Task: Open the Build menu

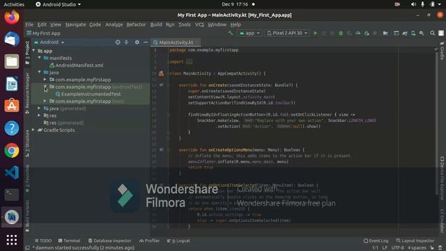Action: [x=156, y=24]
